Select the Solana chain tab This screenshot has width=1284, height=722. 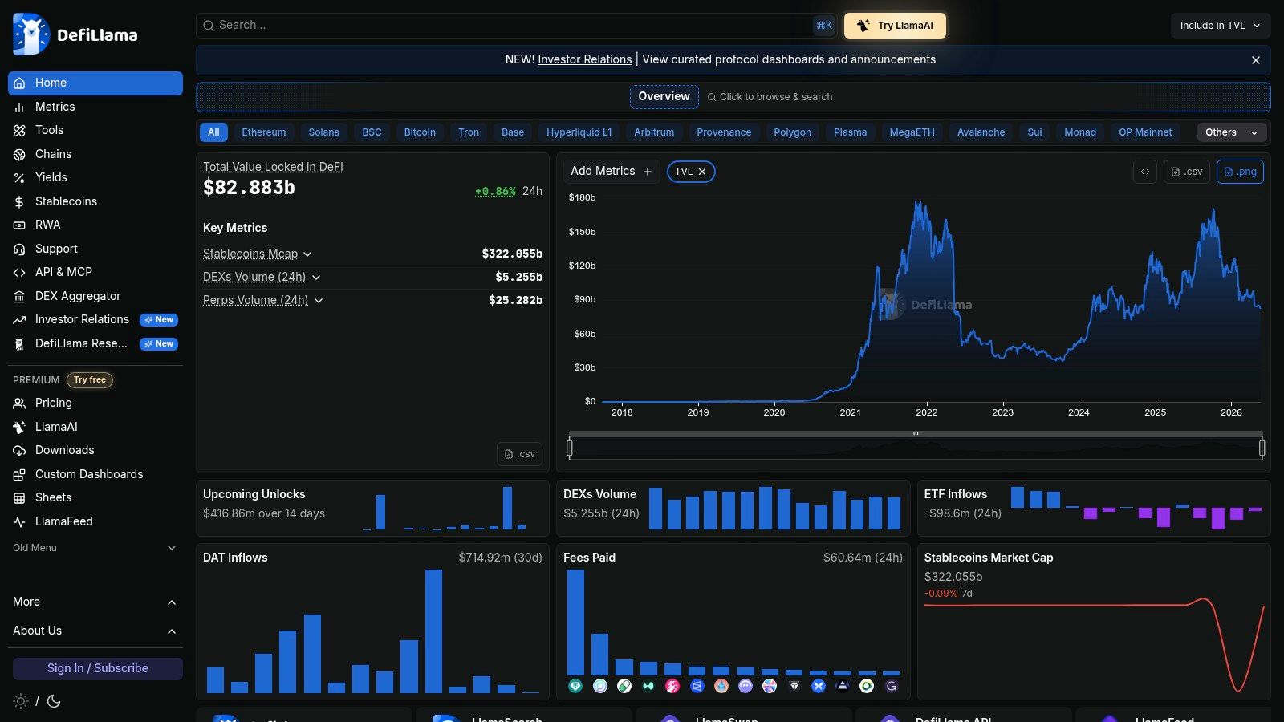(x=324, y=132)
